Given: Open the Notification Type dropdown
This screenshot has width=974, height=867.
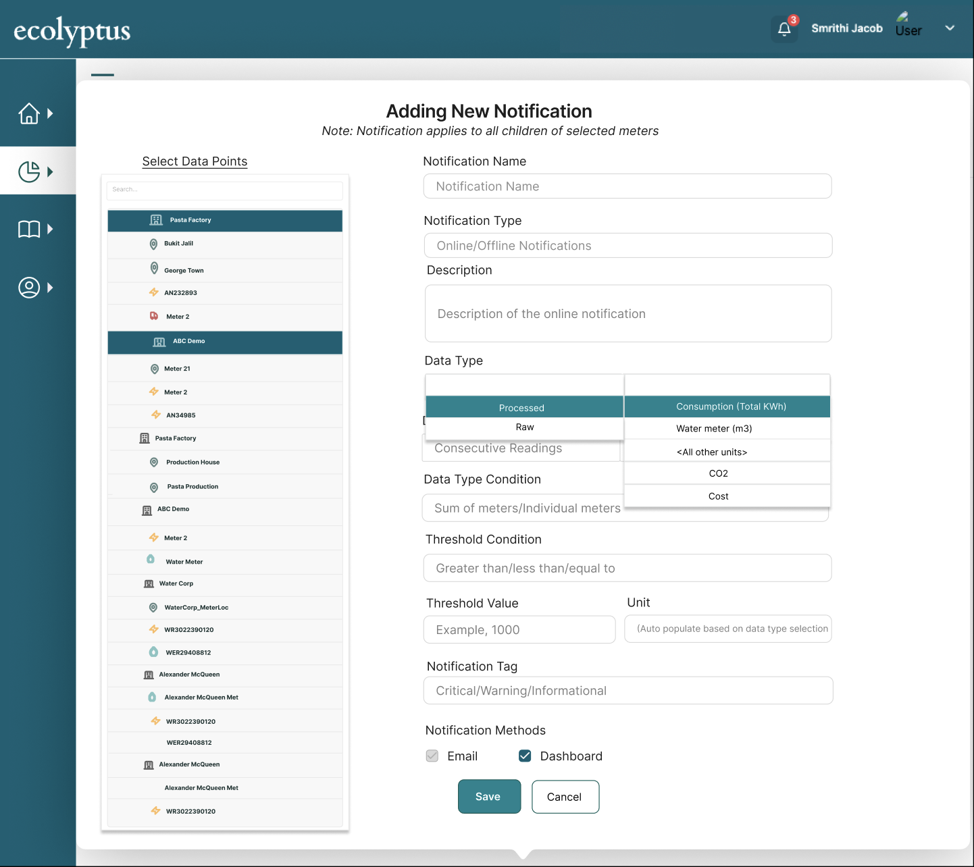Looking at the screenshot, I should (627, 246).
